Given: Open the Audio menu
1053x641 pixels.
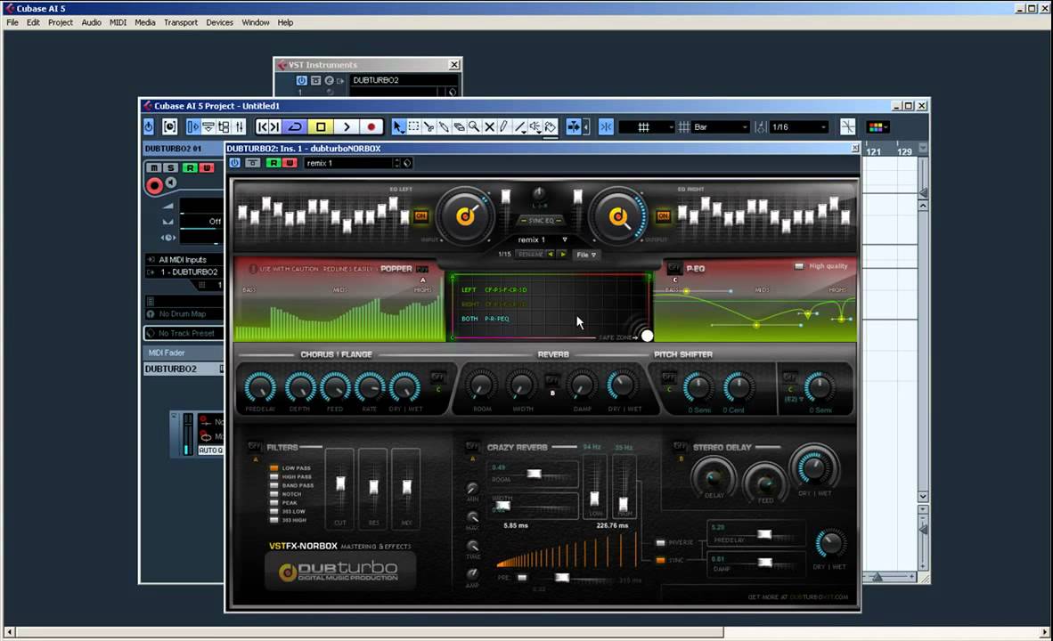Looking at the screenshot, I should (x=92, y=22).
